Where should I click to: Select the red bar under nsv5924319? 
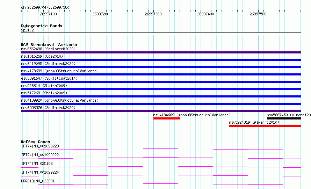tap(265, 126)
